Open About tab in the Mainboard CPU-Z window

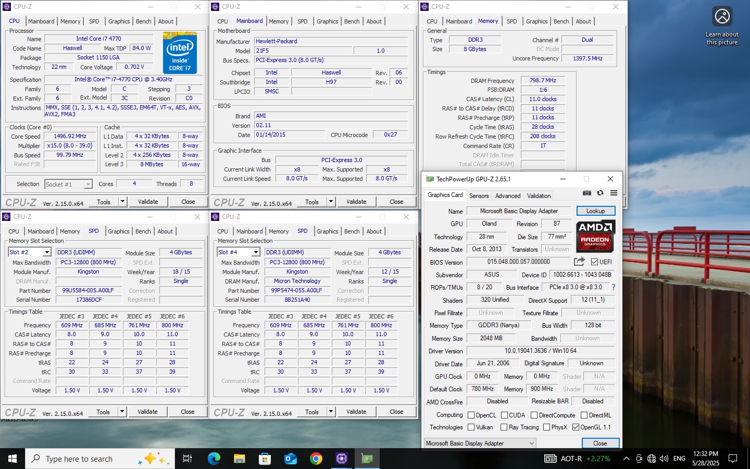tap(374, 21)
